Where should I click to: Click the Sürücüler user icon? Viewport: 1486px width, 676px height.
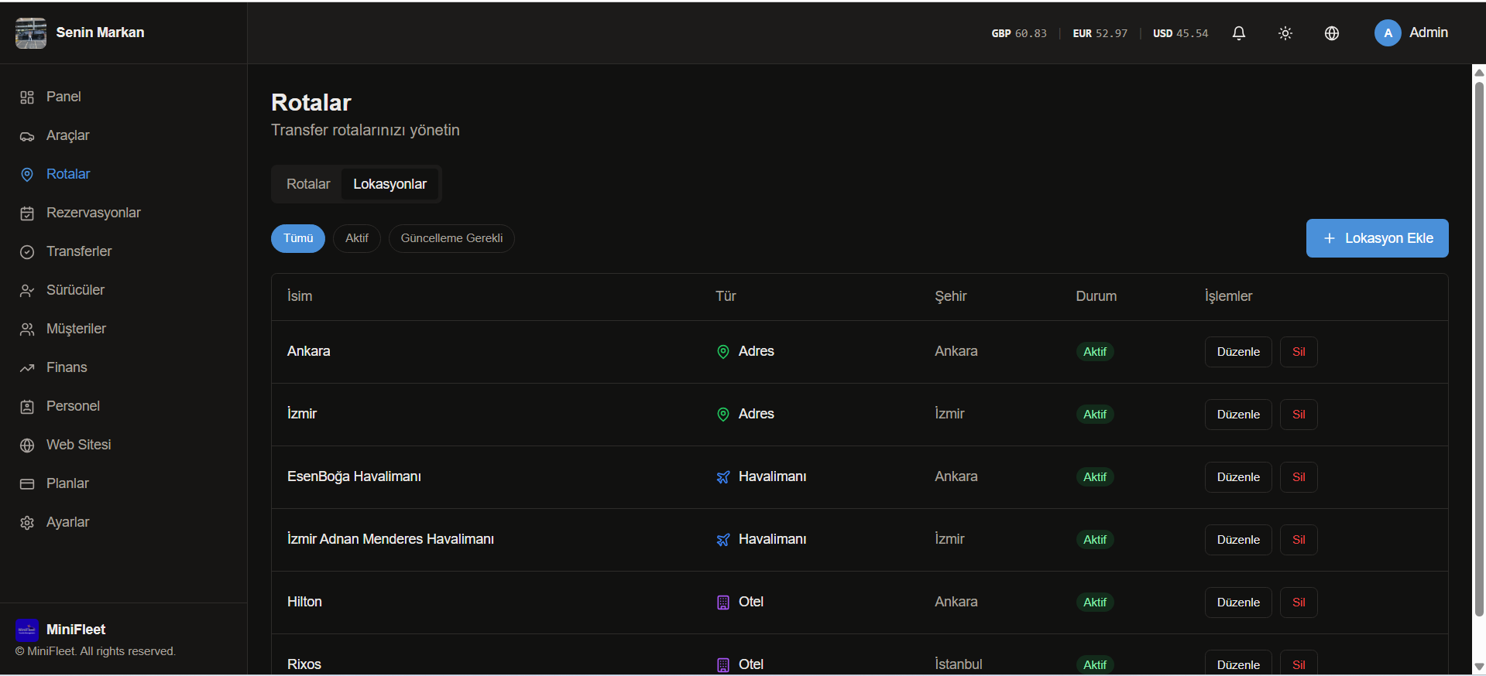click(27, 291)
